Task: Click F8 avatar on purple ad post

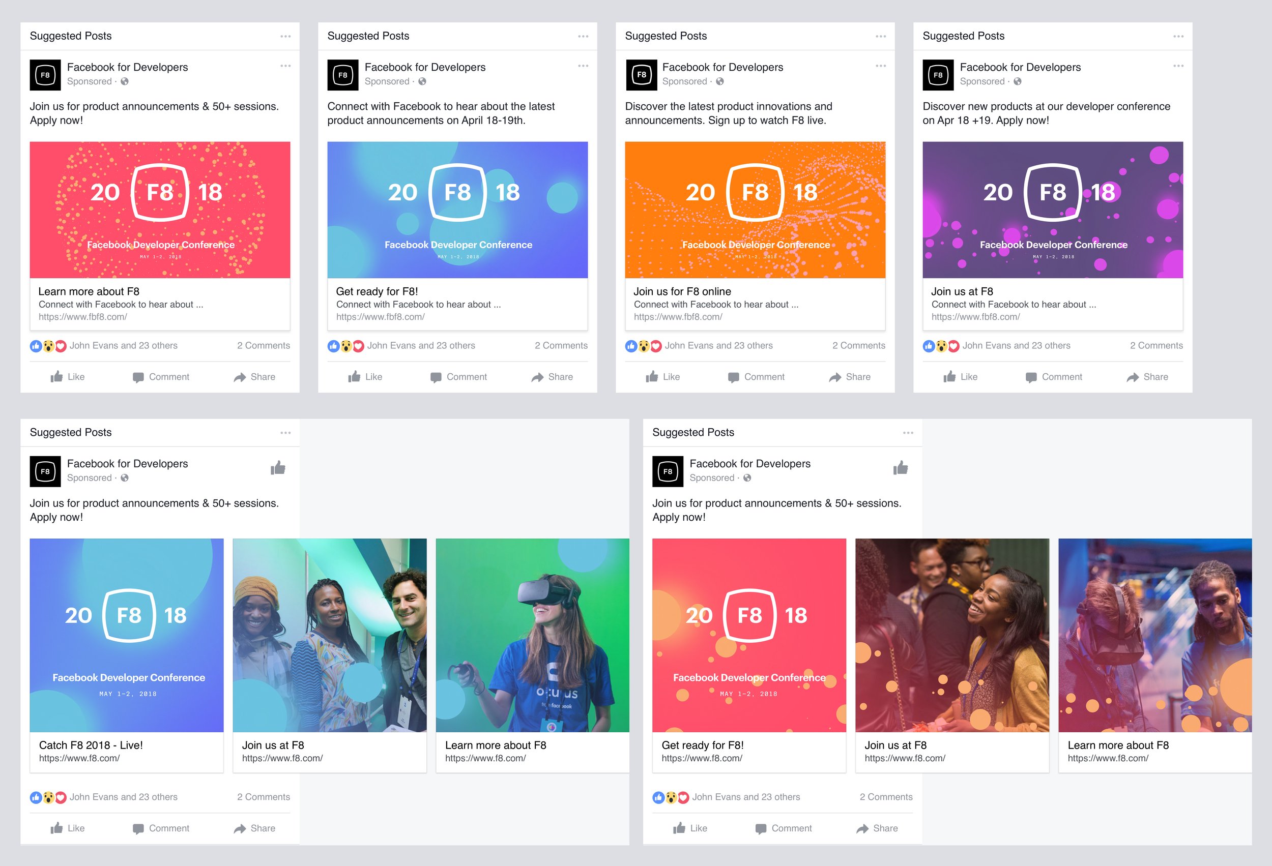Action: click(938, 75)
